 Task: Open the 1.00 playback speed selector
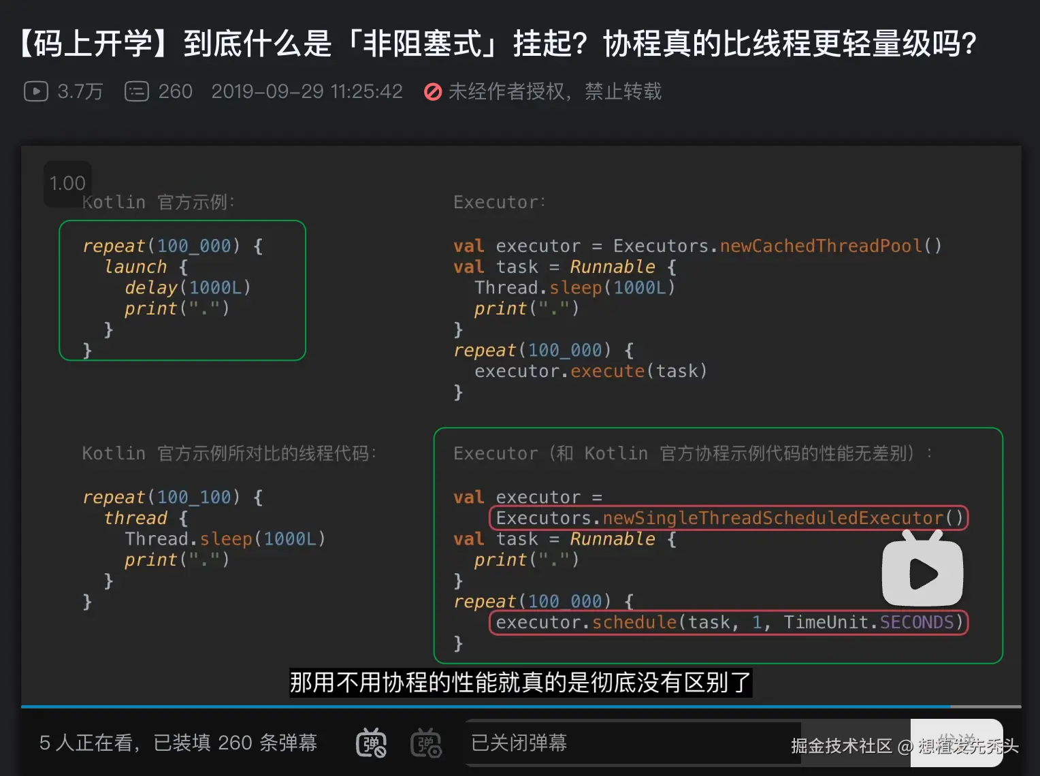(x=67, y=183)
